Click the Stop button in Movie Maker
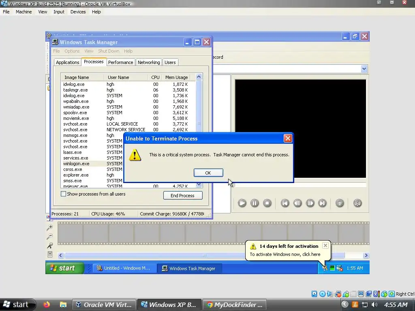This screenshot has height=311, width=415. point(267,203)
